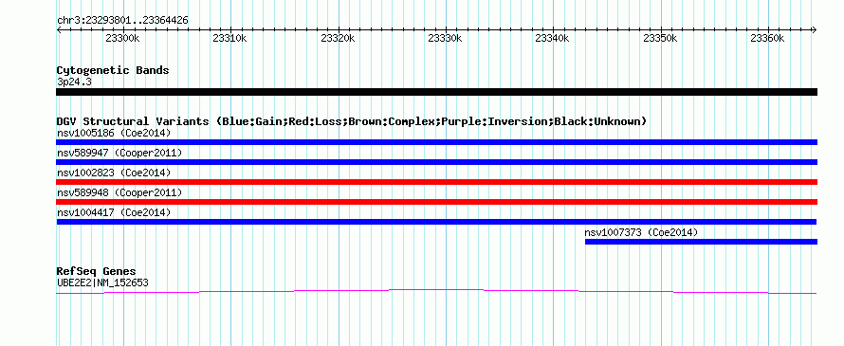Open variant label nsv1007373 (Coe2014)
The width and height of the screenshot is (844, 346).
641,232
